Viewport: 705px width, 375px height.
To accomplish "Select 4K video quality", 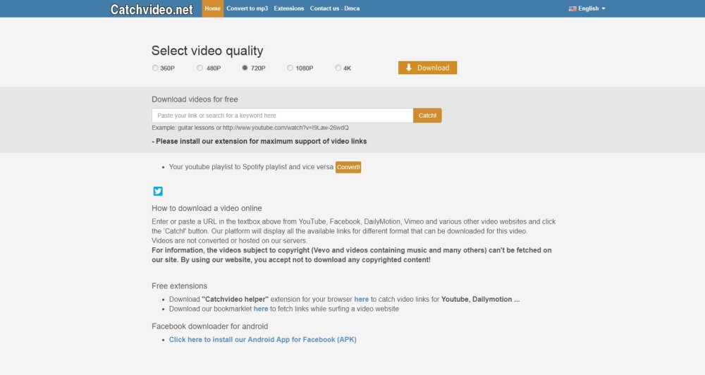I will tap(338, 68).
